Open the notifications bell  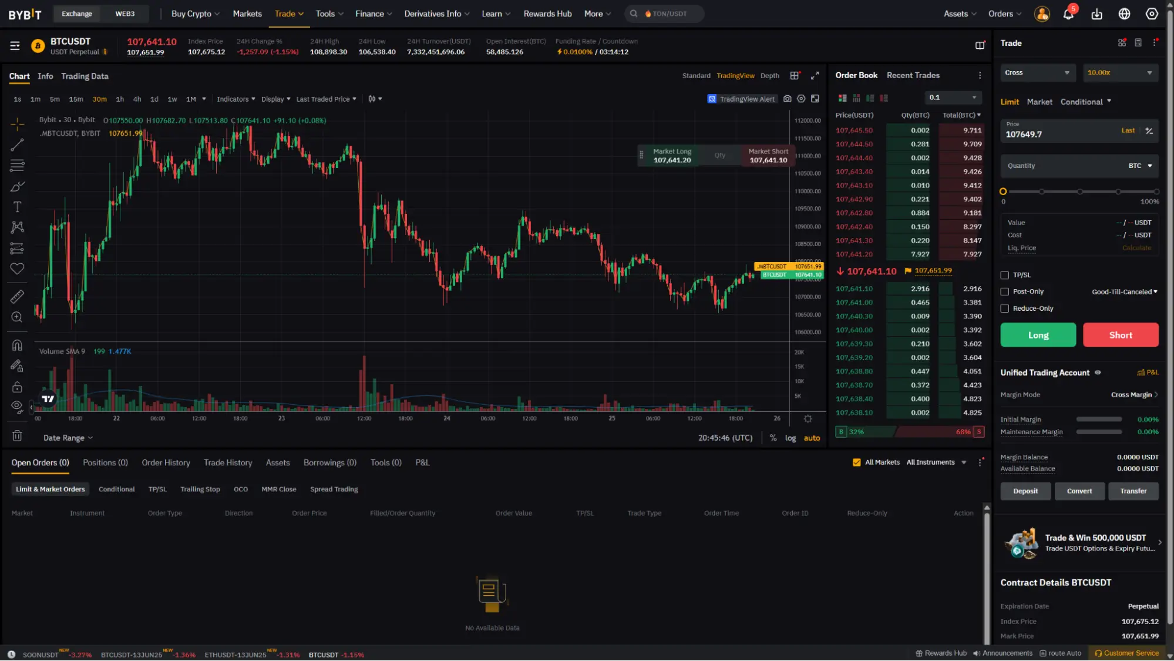1068,14
